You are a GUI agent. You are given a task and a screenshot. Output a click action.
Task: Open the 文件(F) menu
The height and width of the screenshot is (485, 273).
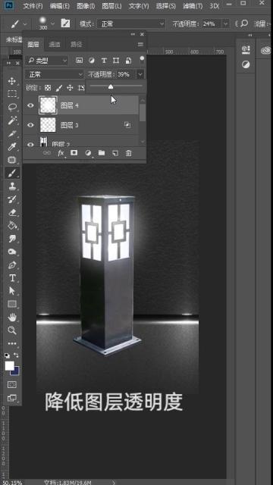pos(33,6)
